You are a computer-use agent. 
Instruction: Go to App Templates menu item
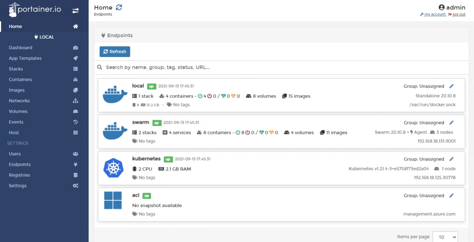point(25,58)
